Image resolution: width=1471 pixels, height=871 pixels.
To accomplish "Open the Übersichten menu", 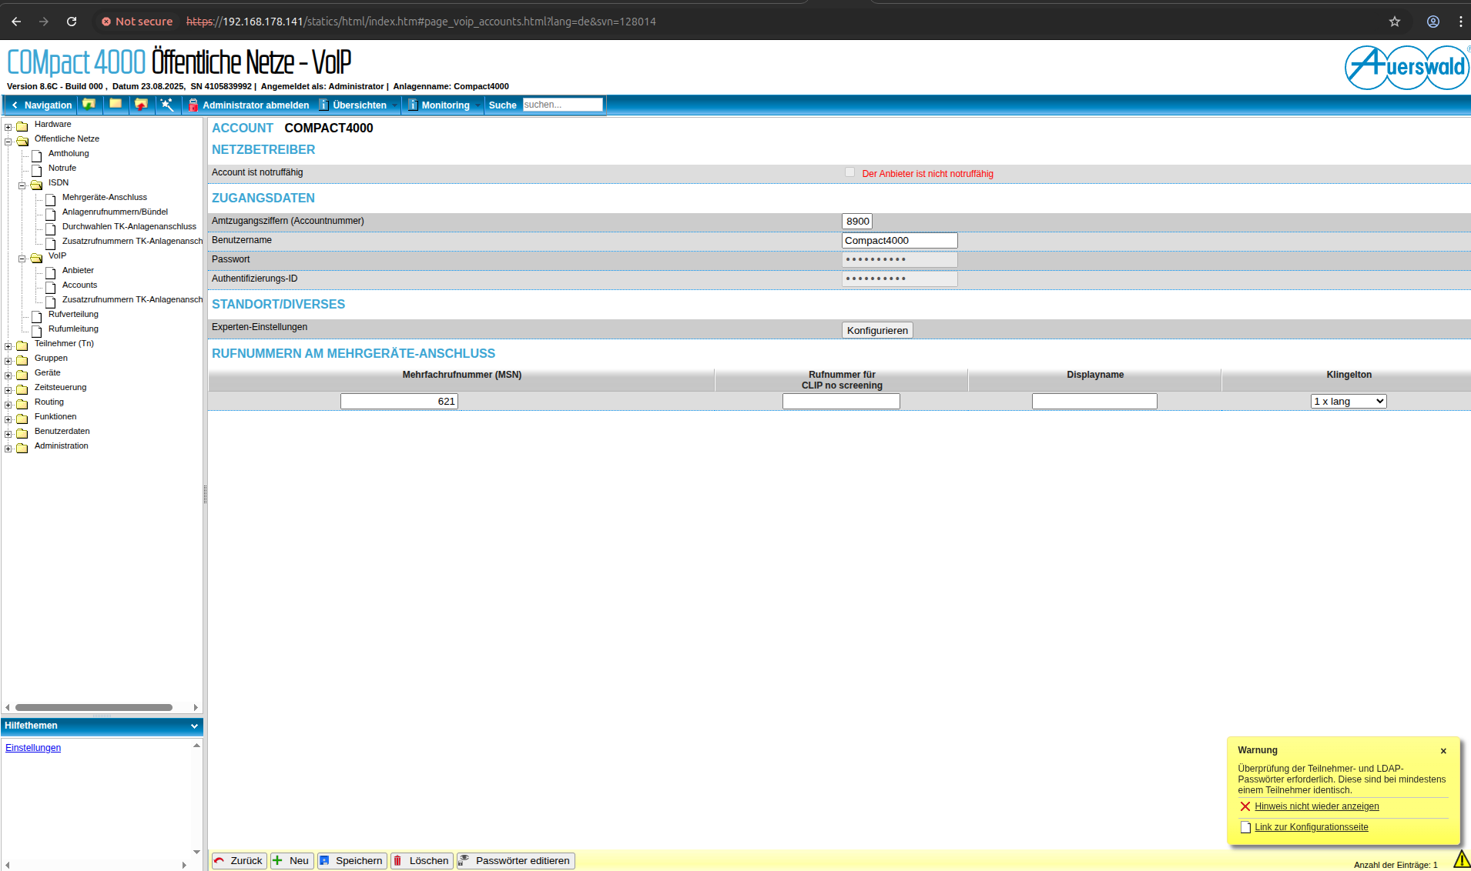I will 360,105.
